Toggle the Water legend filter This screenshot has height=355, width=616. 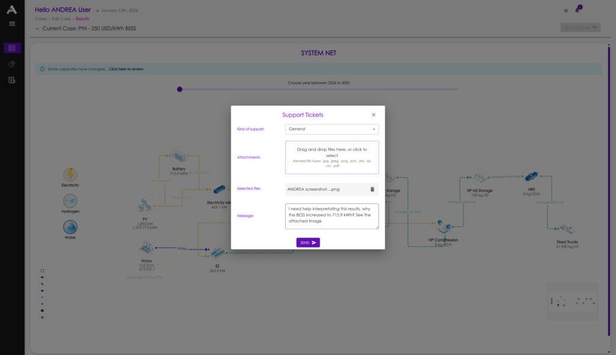point(70,227)
